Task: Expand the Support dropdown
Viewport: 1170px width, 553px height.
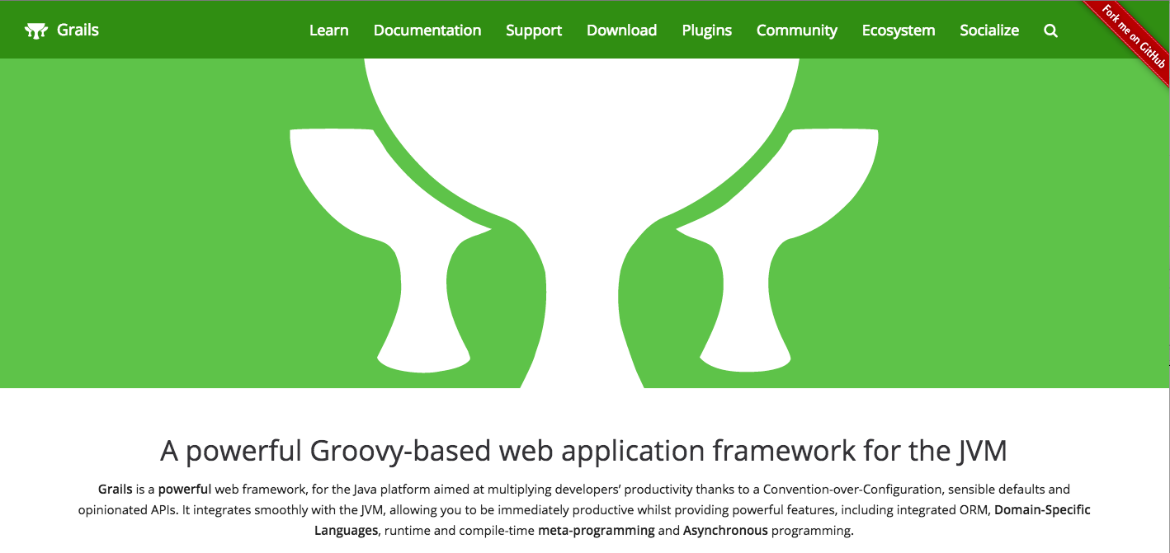Action: coord(533,30)
